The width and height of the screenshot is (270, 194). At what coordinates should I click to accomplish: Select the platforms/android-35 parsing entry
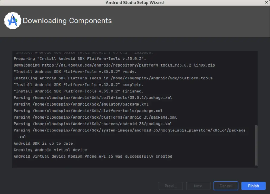pos(95,117)
